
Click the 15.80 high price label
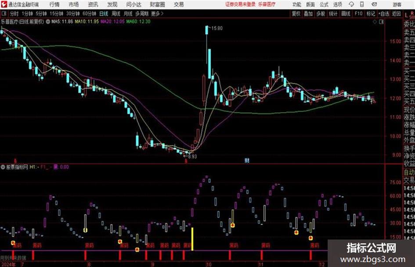217,28
